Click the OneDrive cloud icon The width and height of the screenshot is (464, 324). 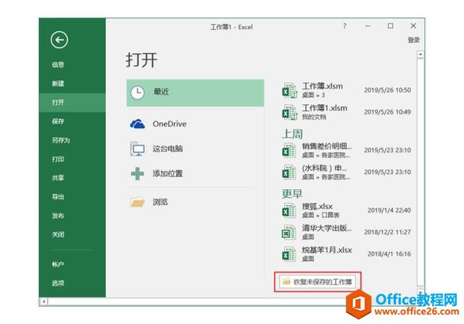(138, 124)
